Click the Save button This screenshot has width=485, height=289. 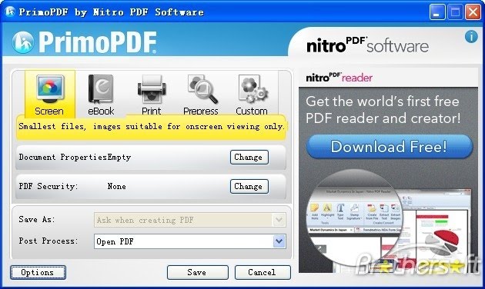(x=197, y=272)
